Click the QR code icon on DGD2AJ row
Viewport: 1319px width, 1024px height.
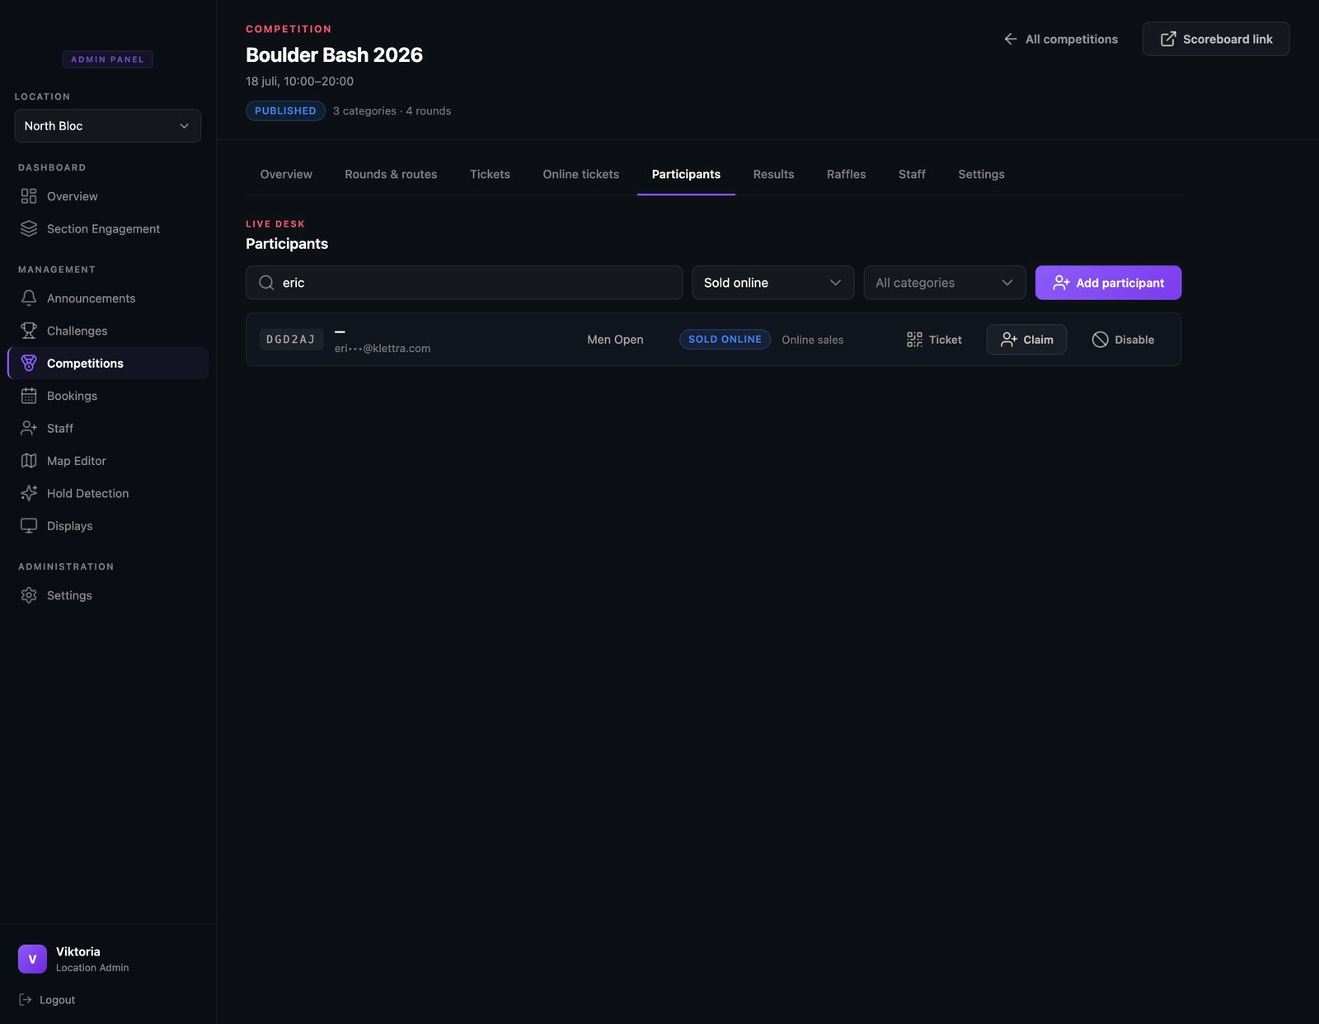[914, 340]
